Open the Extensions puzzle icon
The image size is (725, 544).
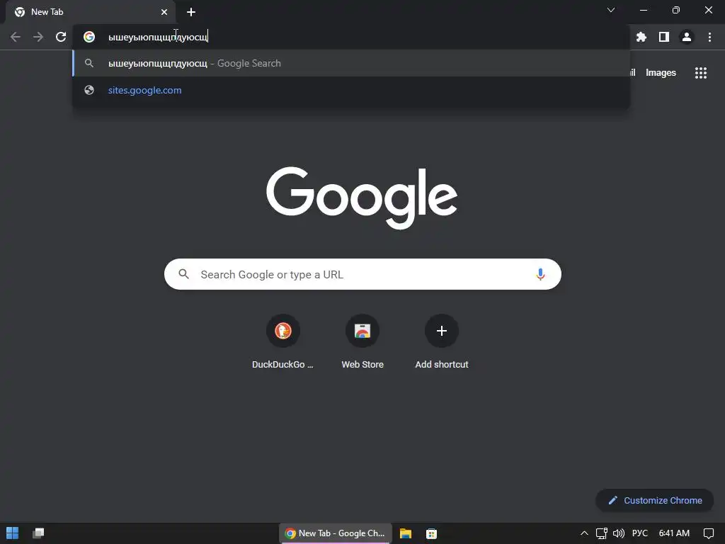pos(641,37)
